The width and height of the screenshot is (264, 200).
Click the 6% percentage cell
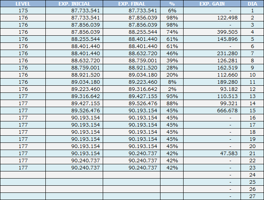click(172, 11)
